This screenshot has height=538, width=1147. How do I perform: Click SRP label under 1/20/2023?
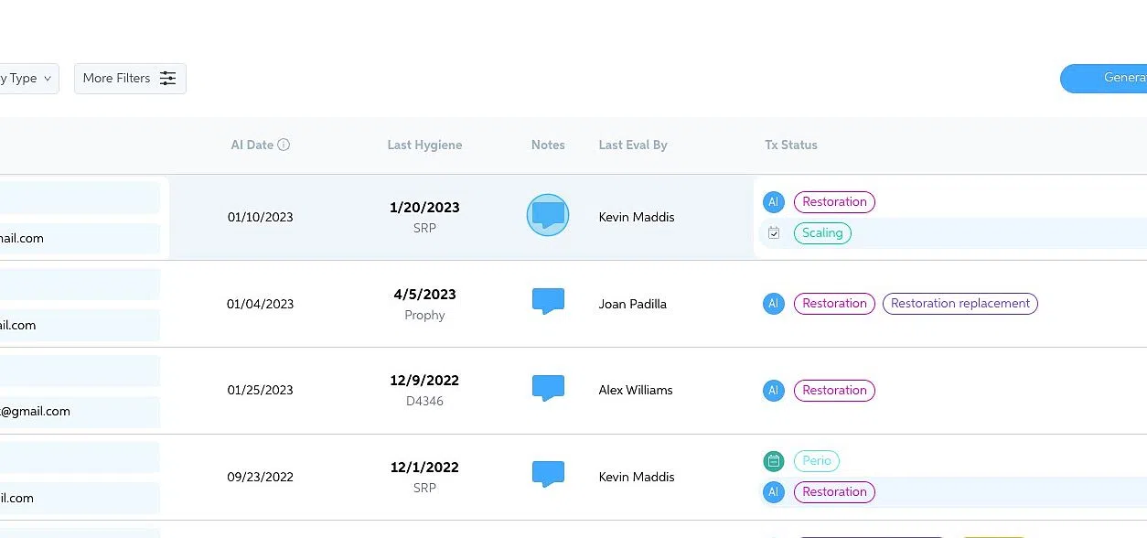(424, 229)
